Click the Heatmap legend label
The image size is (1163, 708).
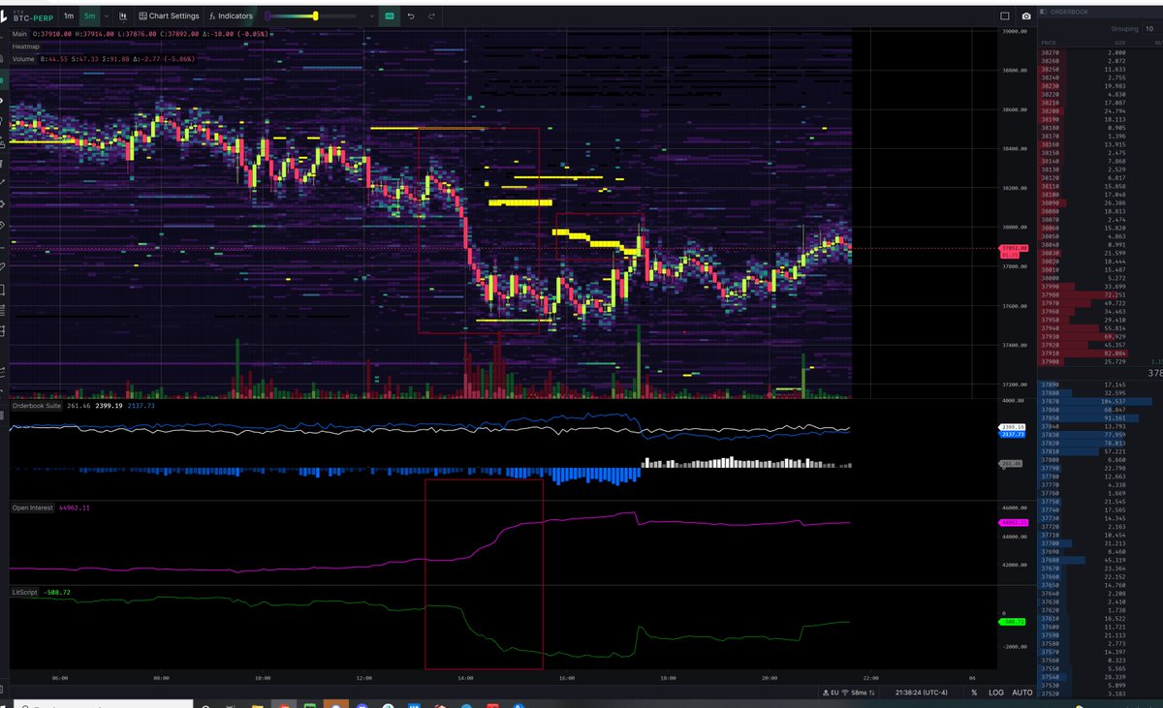24,46
